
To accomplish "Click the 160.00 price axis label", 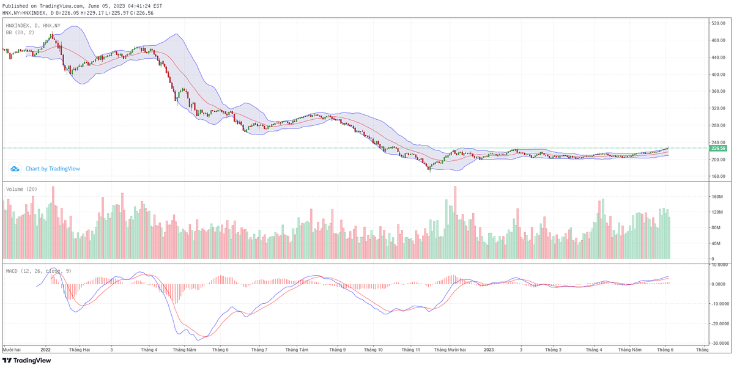I will [x=717, y=176].
